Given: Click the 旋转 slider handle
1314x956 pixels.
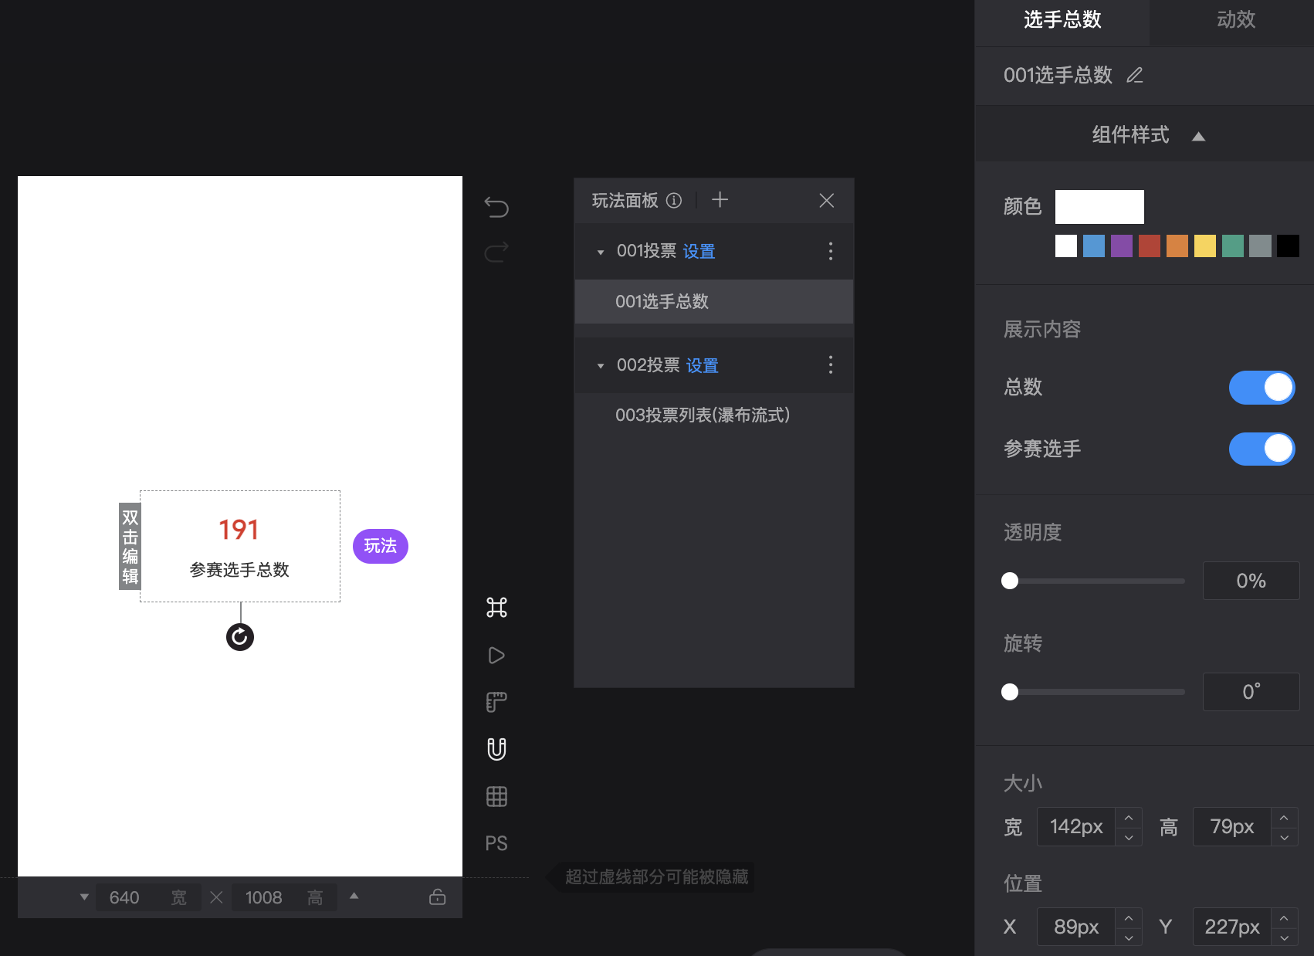Looking at the screenshot, I should [x=1010, y=692].
